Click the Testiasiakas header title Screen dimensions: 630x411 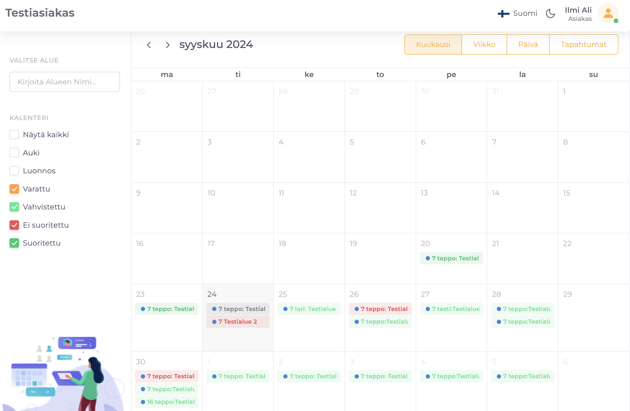point(40,13)
